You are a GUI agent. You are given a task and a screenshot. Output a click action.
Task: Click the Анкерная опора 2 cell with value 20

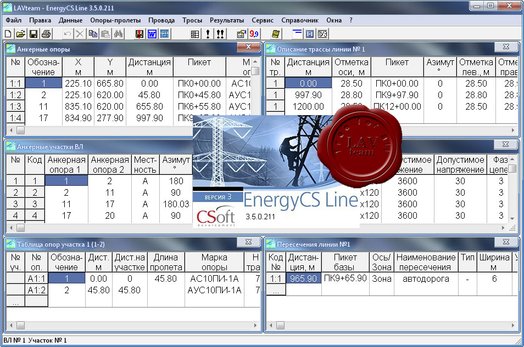click(x=110, y=215)
